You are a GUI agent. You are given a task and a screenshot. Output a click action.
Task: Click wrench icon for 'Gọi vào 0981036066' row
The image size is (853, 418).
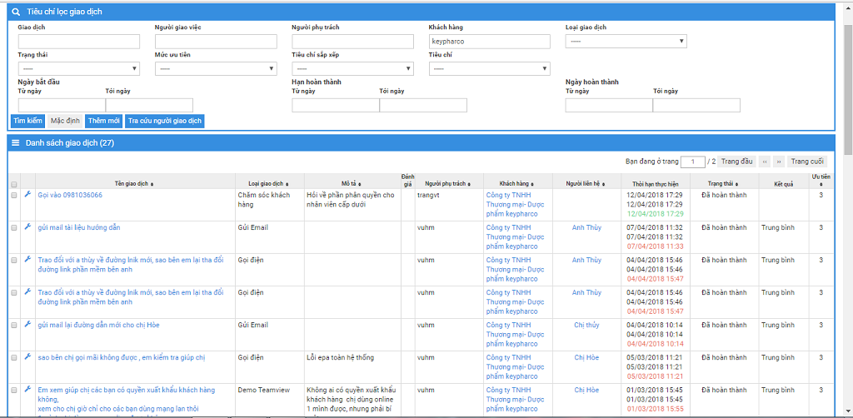(x=27, y=194)
